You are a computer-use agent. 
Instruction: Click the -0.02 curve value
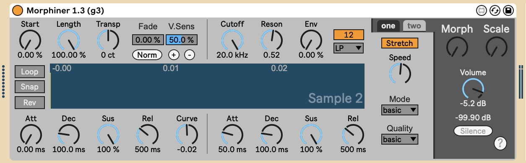click(x=187, y=149)
